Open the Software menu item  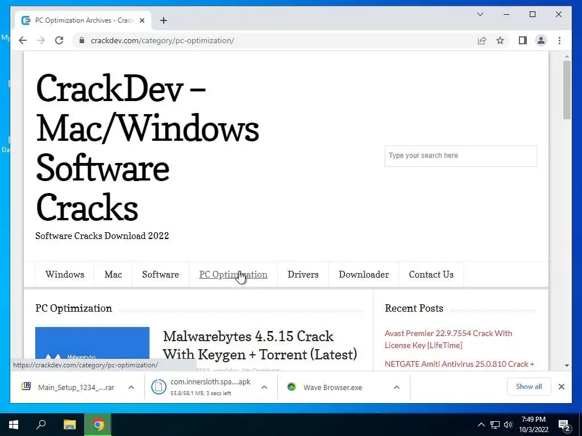pyautogui.click(x=160, y=274)
